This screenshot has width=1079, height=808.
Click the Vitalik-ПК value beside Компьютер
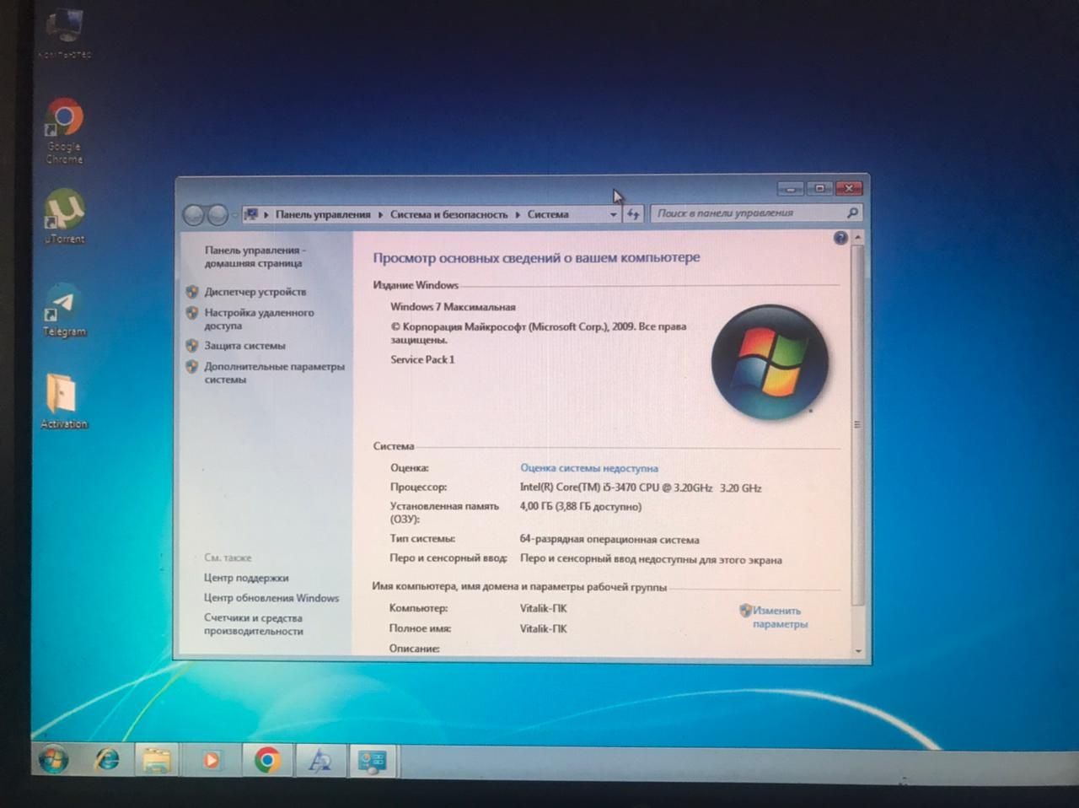point(544,608)
